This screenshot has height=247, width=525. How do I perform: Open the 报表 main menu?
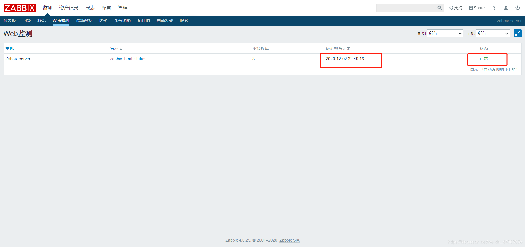pos(90,8)
